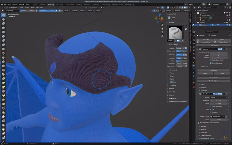Toggle Sculpt Base Mesh checkbox
Screen dimensions: 232x145
(211, 60)
